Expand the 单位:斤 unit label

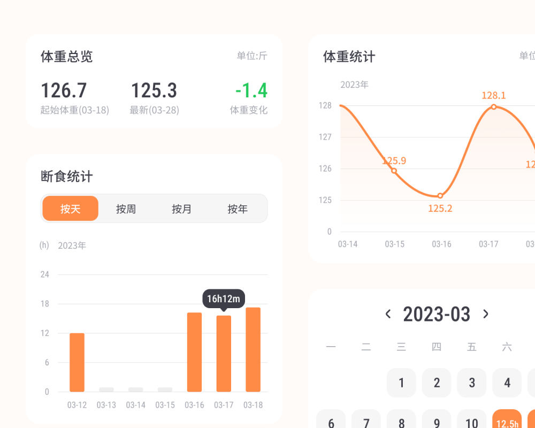click(251, 56)
